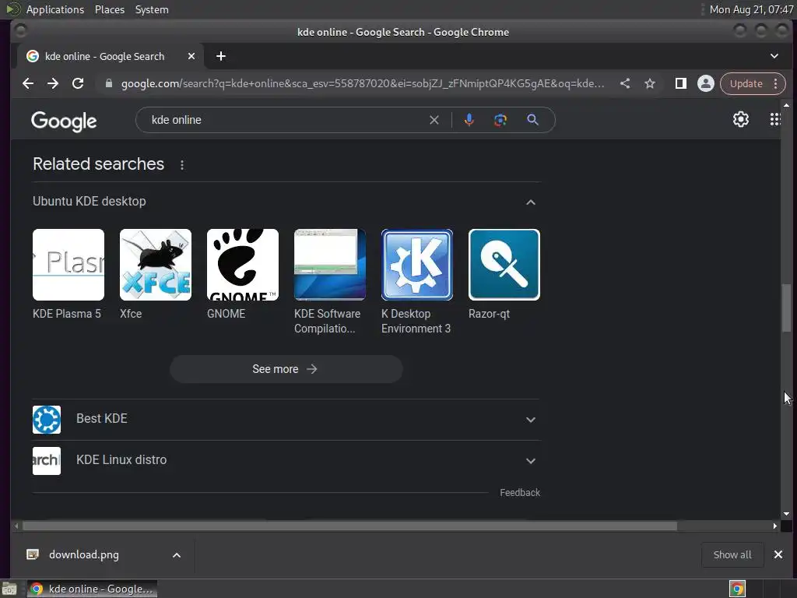
Task: Click the Best KDE gear logo icon
Action: tap(47, 420)
